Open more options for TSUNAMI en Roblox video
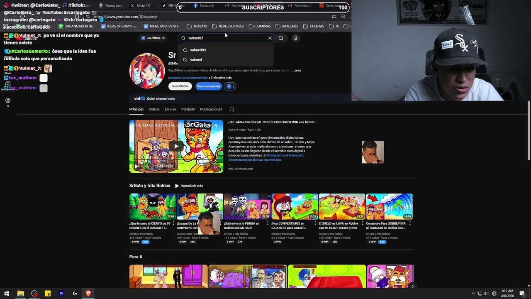The height and width of the screenshot is (299, 531). pos(410,223)
